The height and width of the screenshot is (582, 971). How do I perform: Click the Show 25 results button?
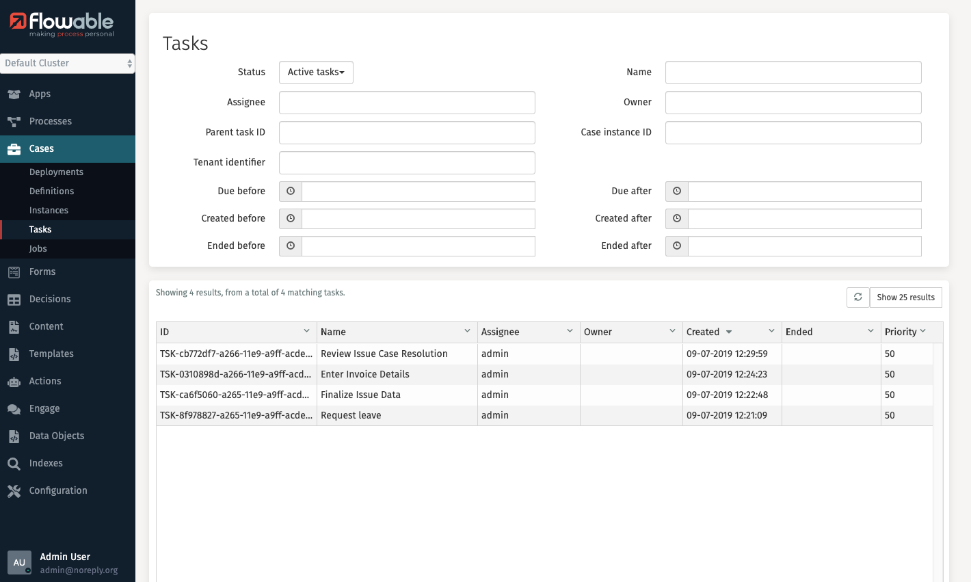click(x=905, y=297)
